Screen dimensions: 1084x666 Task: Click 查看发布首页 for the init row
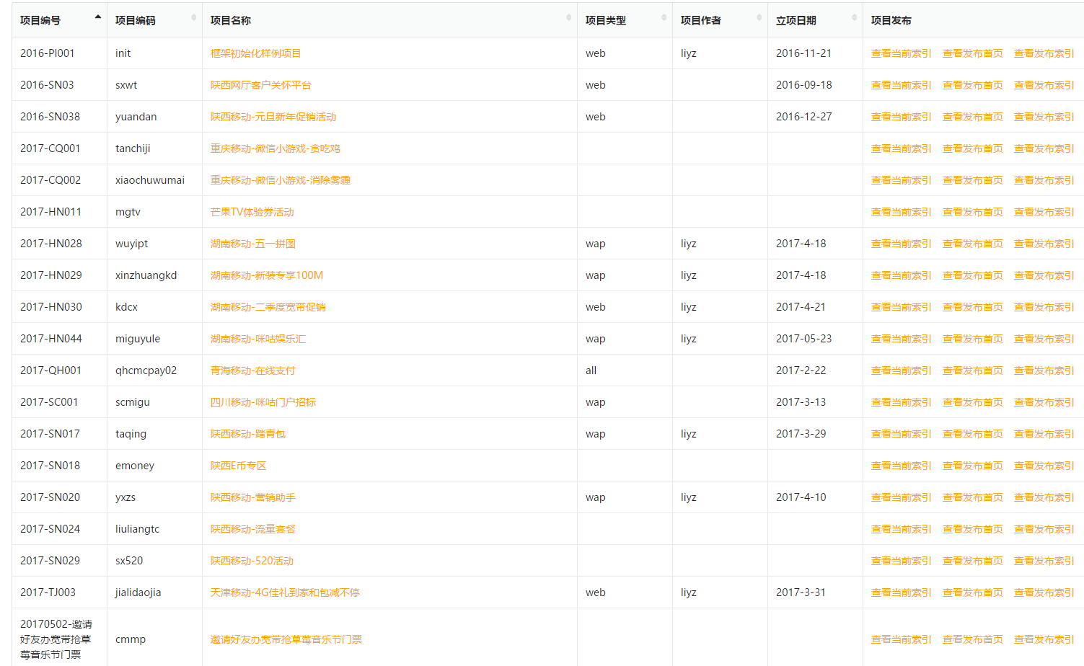pos(972,53)
